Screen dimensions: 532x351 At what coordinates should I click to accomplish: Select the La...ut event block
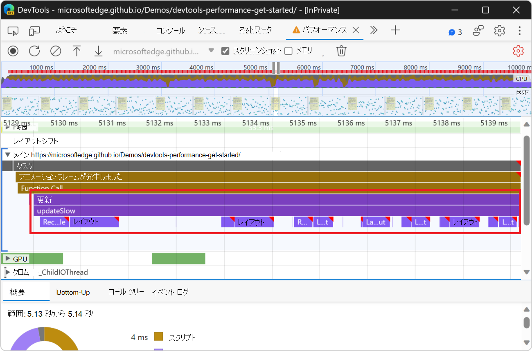[x=375, y=222]
